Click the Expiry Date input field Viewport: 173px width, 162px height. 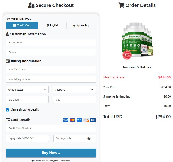coord(27,138)
